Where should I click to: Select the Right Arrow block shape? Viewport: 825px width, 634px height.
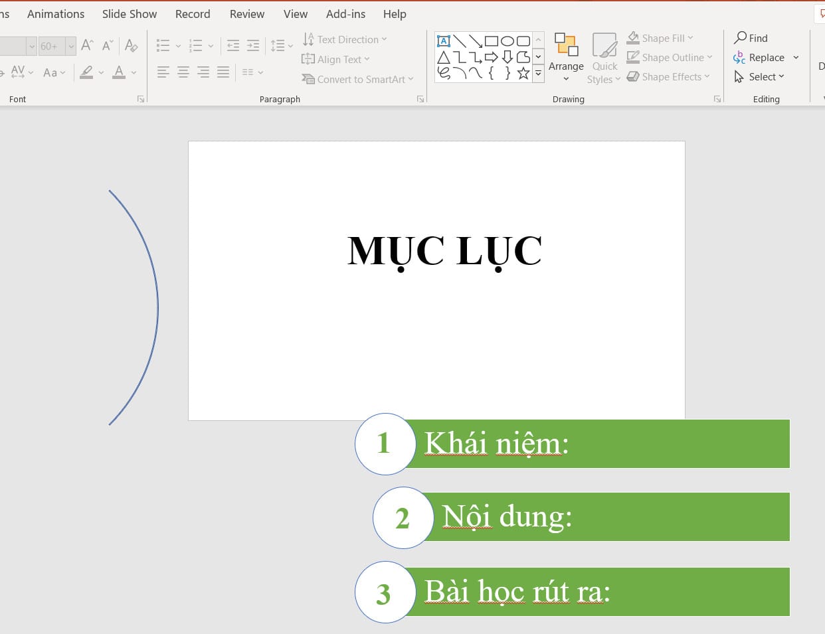pyautogui.click(x=492, y=57)
